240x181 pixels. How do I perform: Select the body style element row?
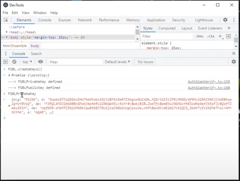point(68,37)
